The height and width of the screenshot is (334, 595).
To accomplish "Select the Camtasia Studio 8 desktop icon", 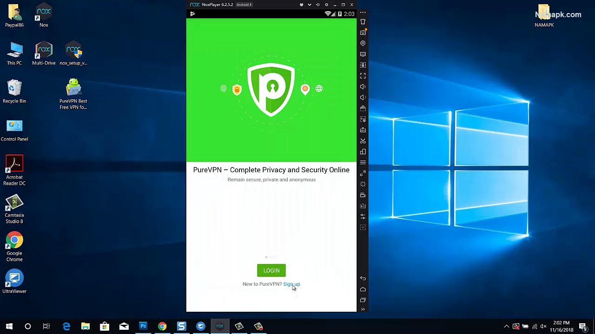I will pyautogui.click(x=14, y=209).
